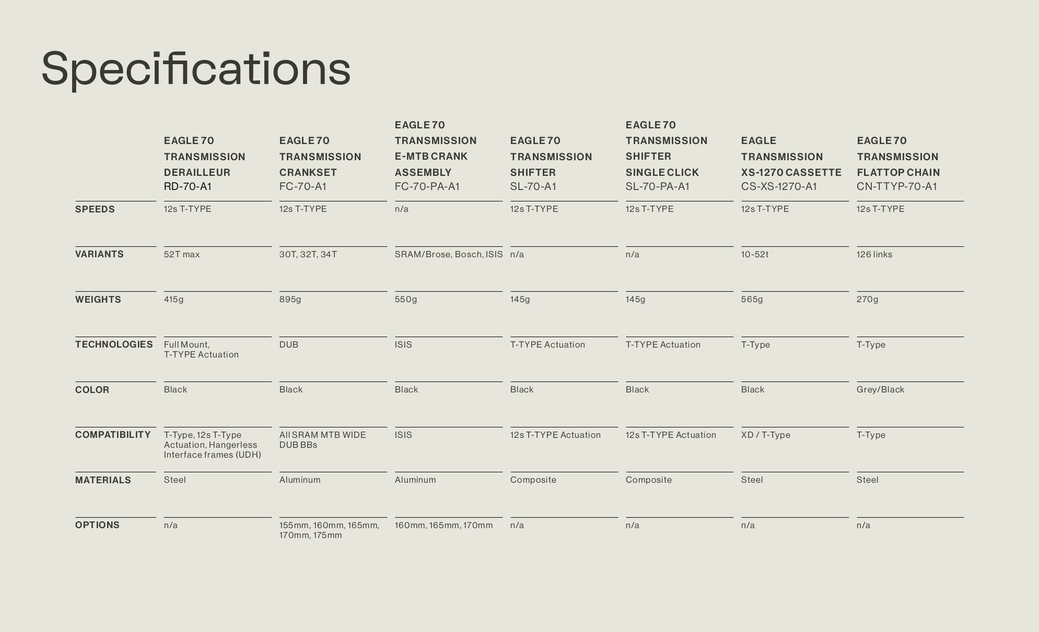This screenshot has width=1039, height=632.
Task: Select the COMPATIBILITY row label
Action: point(113,435)
